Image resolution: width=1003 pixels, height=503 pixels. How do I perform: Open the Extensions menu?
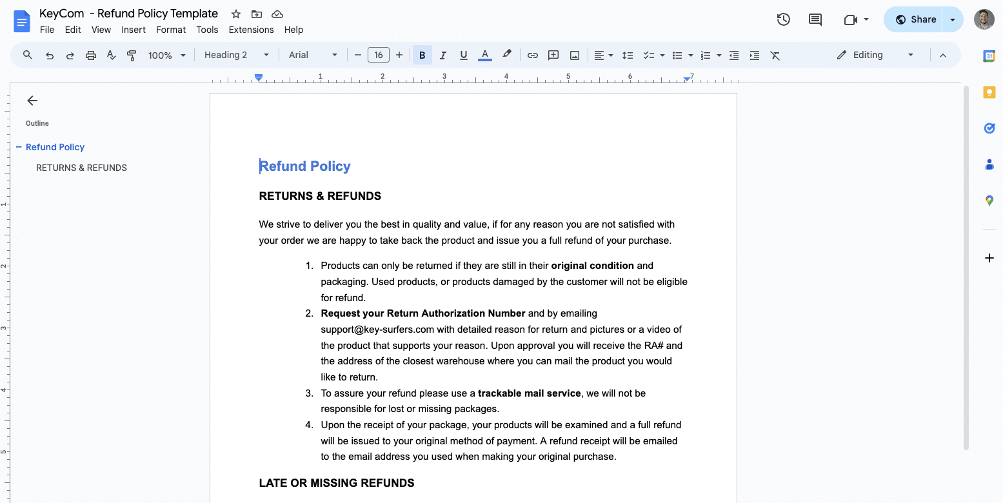point(251,29)
